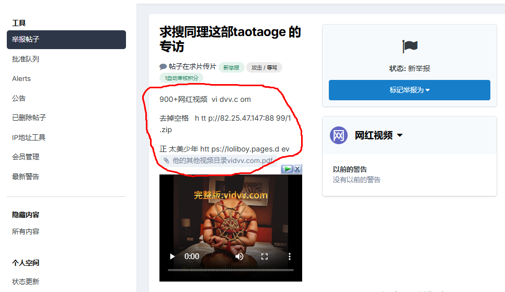Open 所有内容 under 隐藏内容
This screenshot has height=292, width=505.
pyautogui.click(x=26, y=231)
